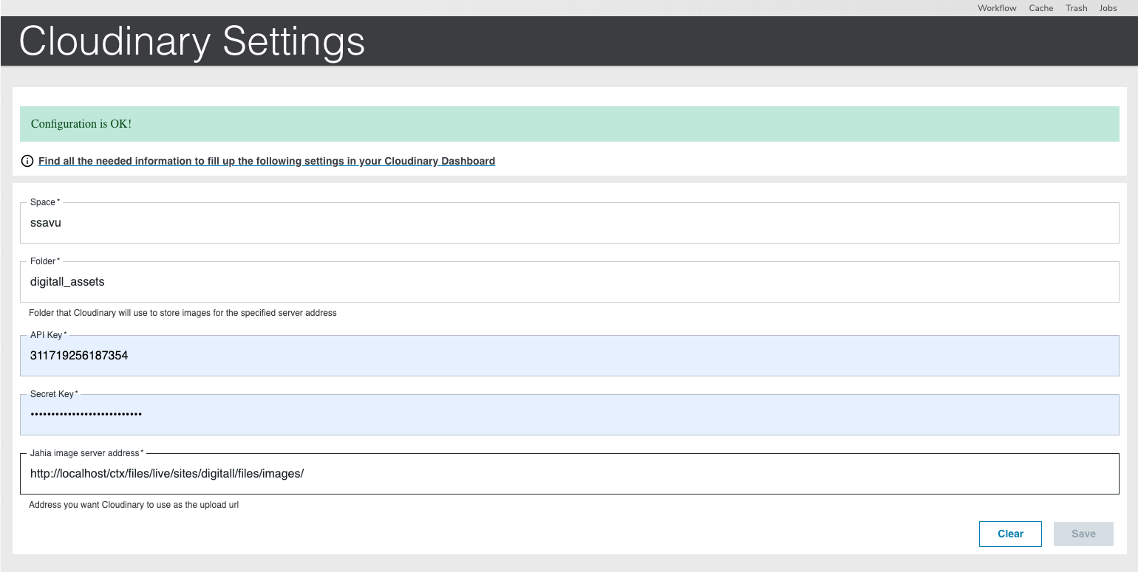Screen dimensions: 1138x572
Task: Open the Cloudinary Dashboard information link
Action: [266, 161]
